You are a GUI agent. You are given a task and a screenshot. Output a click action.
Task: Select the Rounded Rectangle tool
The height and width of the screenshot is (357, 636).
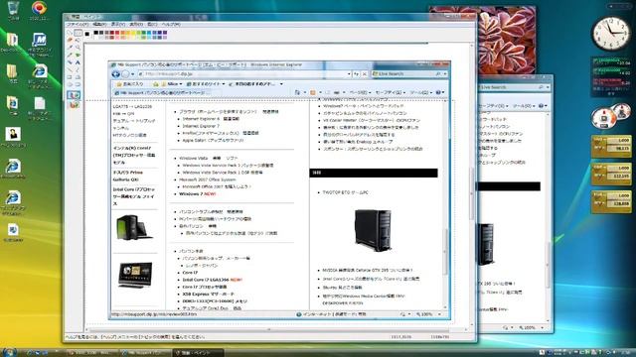pos(78,84)
